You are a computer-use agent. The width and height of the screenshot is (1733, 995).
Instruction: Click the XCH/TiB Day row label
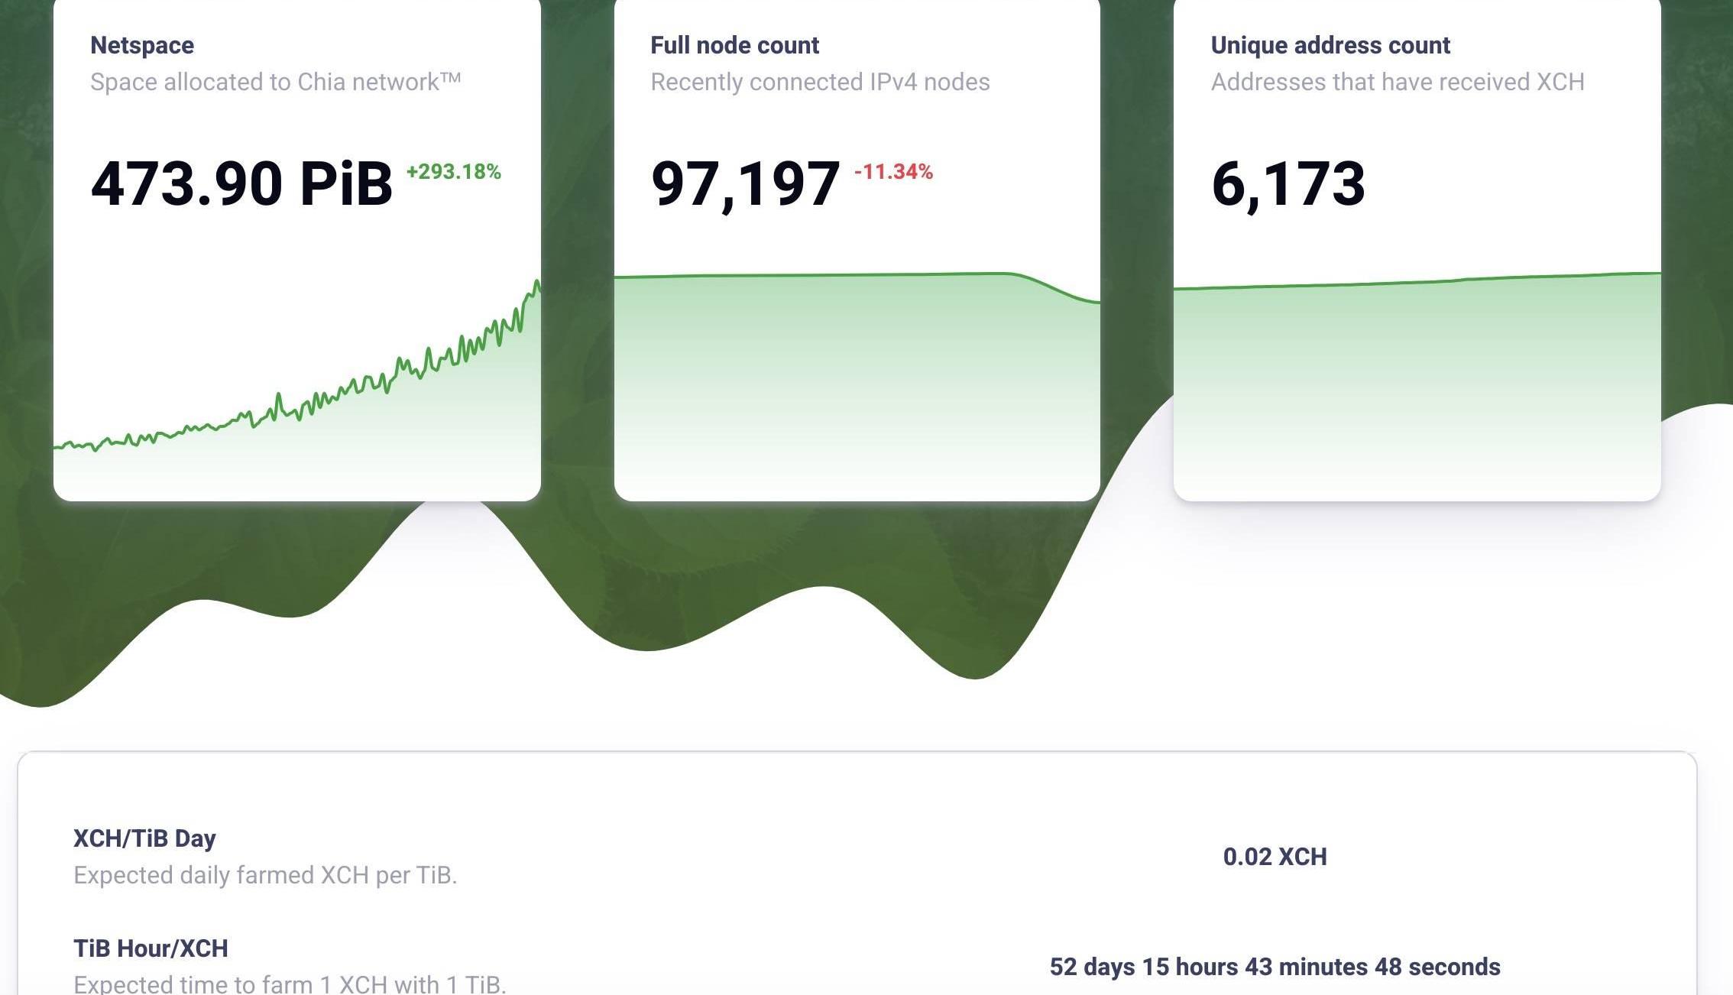click(144, 838)
